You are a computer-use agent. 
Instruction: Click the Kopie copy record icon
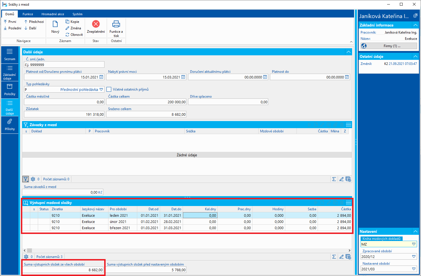coord(67,22)
